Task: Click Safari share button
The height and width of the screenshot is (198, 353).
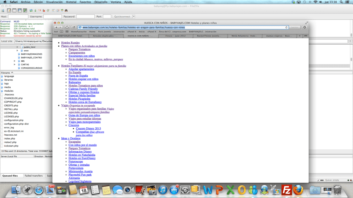Action: click(x=74, y=28)
